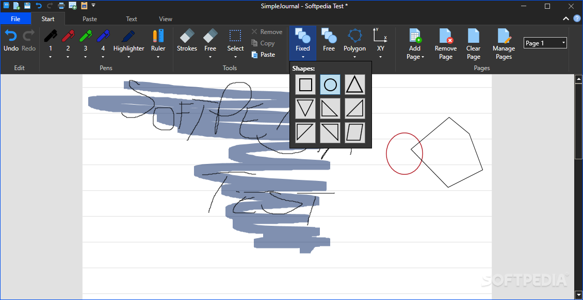
Task: Open the help question mark icon
Action: click(x=577, y=19)
